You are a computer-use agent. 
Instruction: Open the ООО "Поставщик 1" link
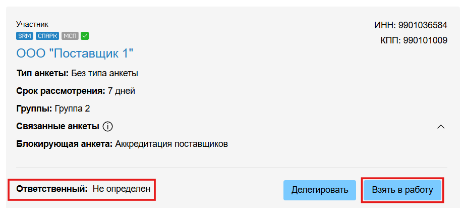coord(75,53)
